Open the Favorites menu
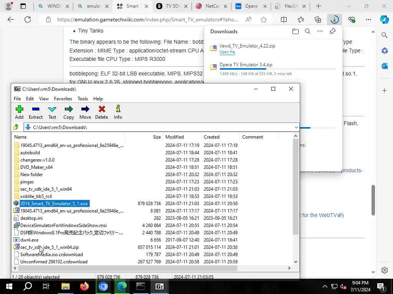The width and height of the screenshot is (393, 294). coord(63,99)
